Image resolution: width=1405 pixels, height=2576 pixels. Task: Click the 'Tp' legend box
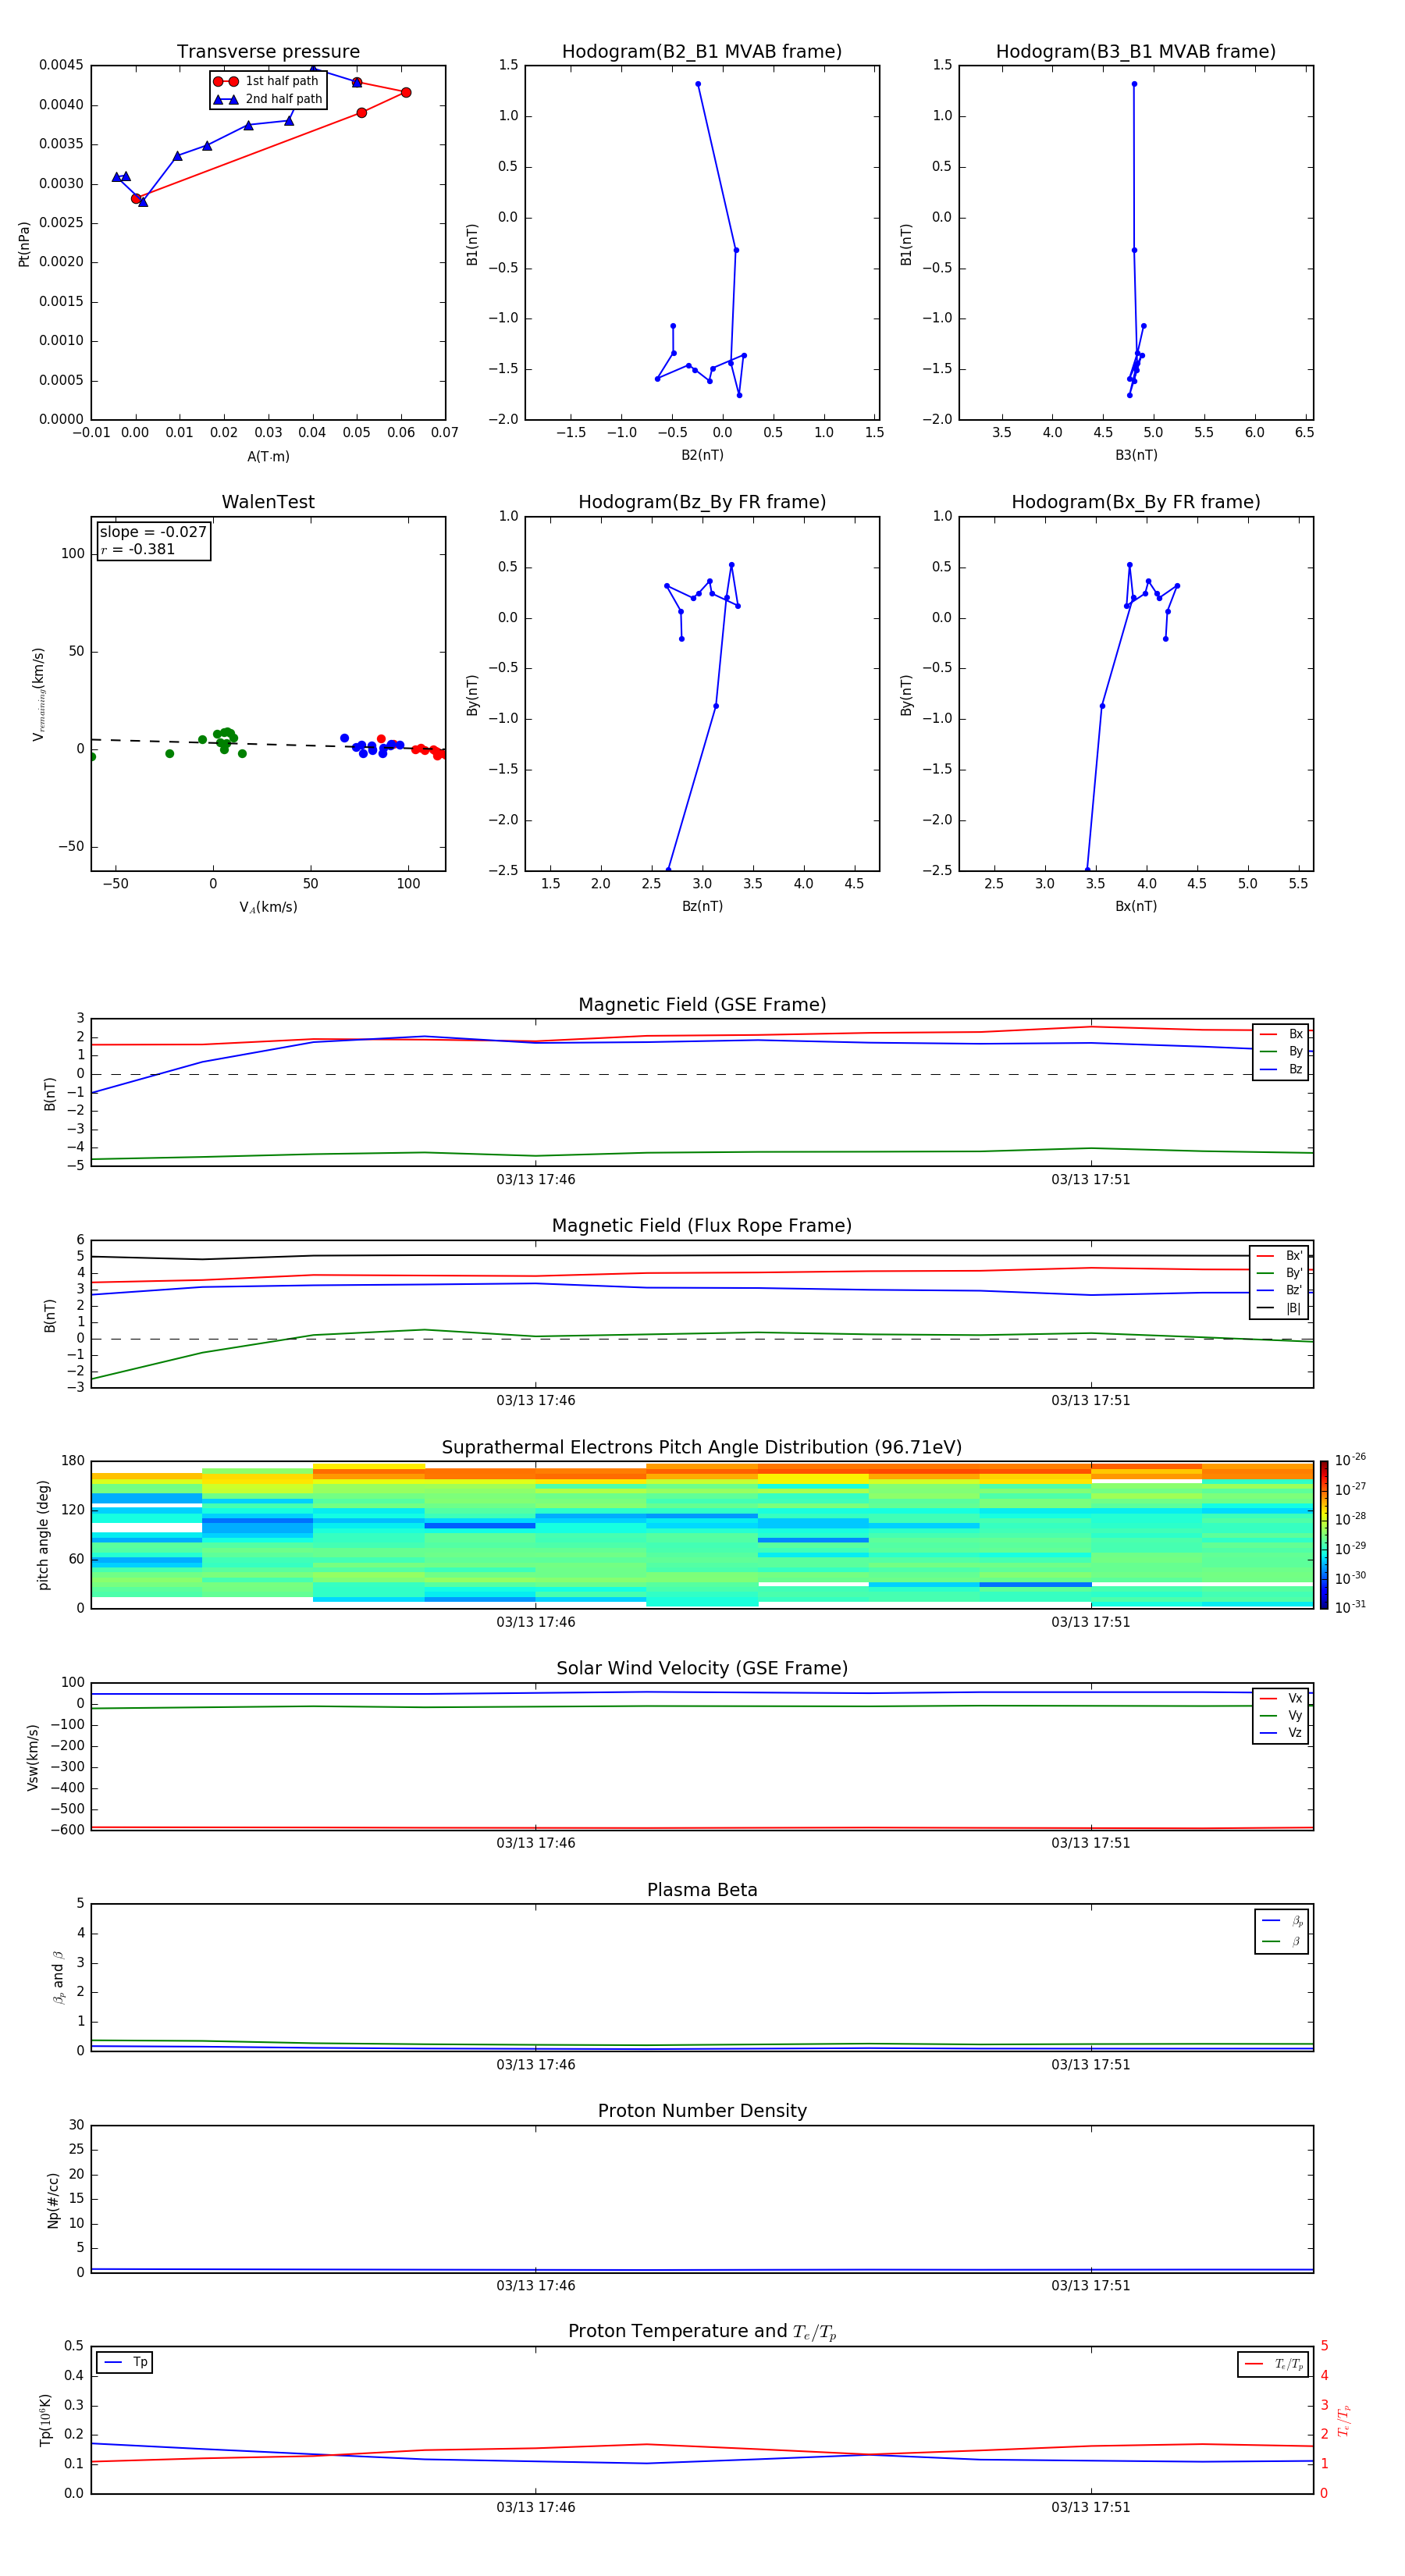pyautogui.click(x=125, y=2363)
